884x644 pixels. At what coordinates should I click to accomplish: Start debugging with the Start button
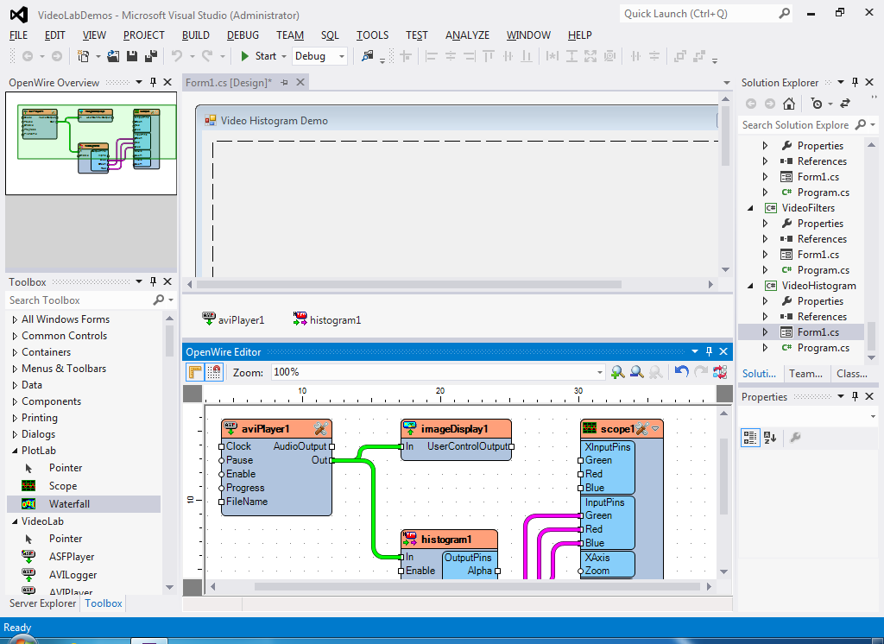259,56
